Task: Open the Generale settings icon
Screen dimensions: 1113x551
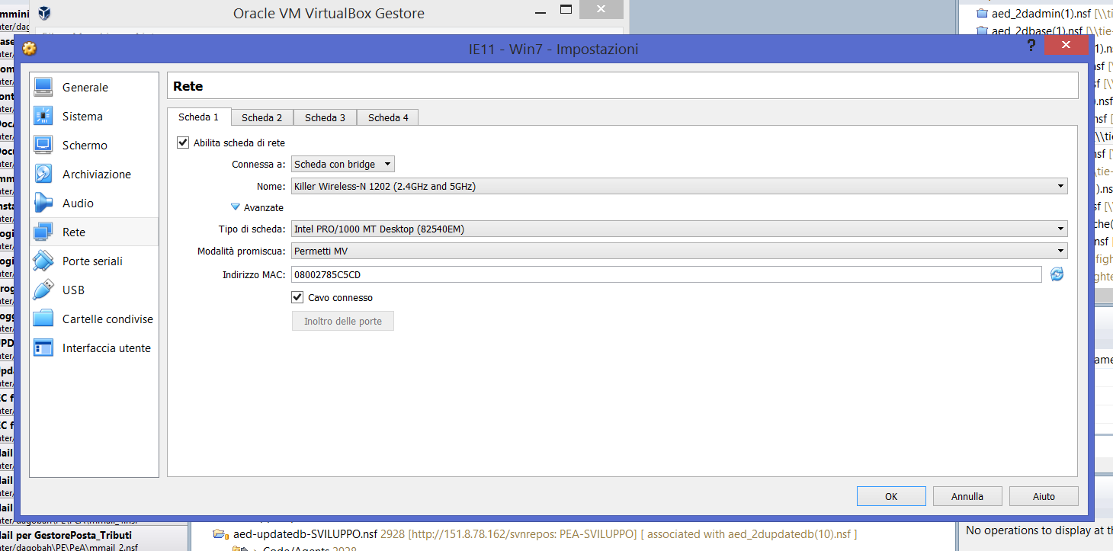Action: (x=43, y=88)
